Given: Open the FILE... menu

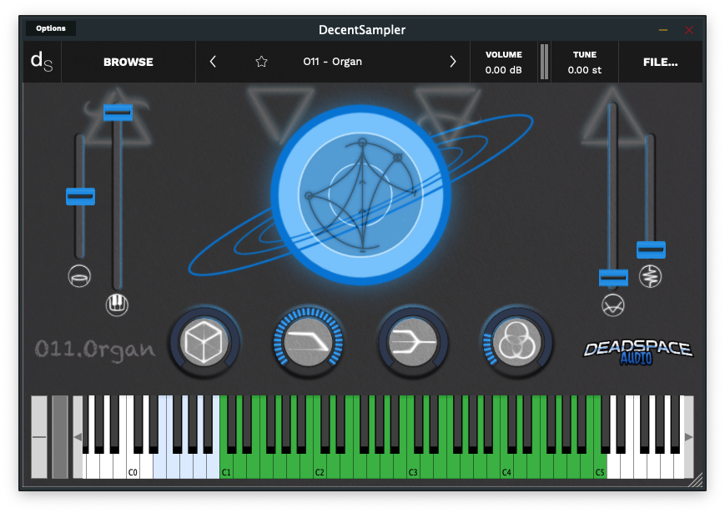Looking at the screenshot, I should [660, 62].
